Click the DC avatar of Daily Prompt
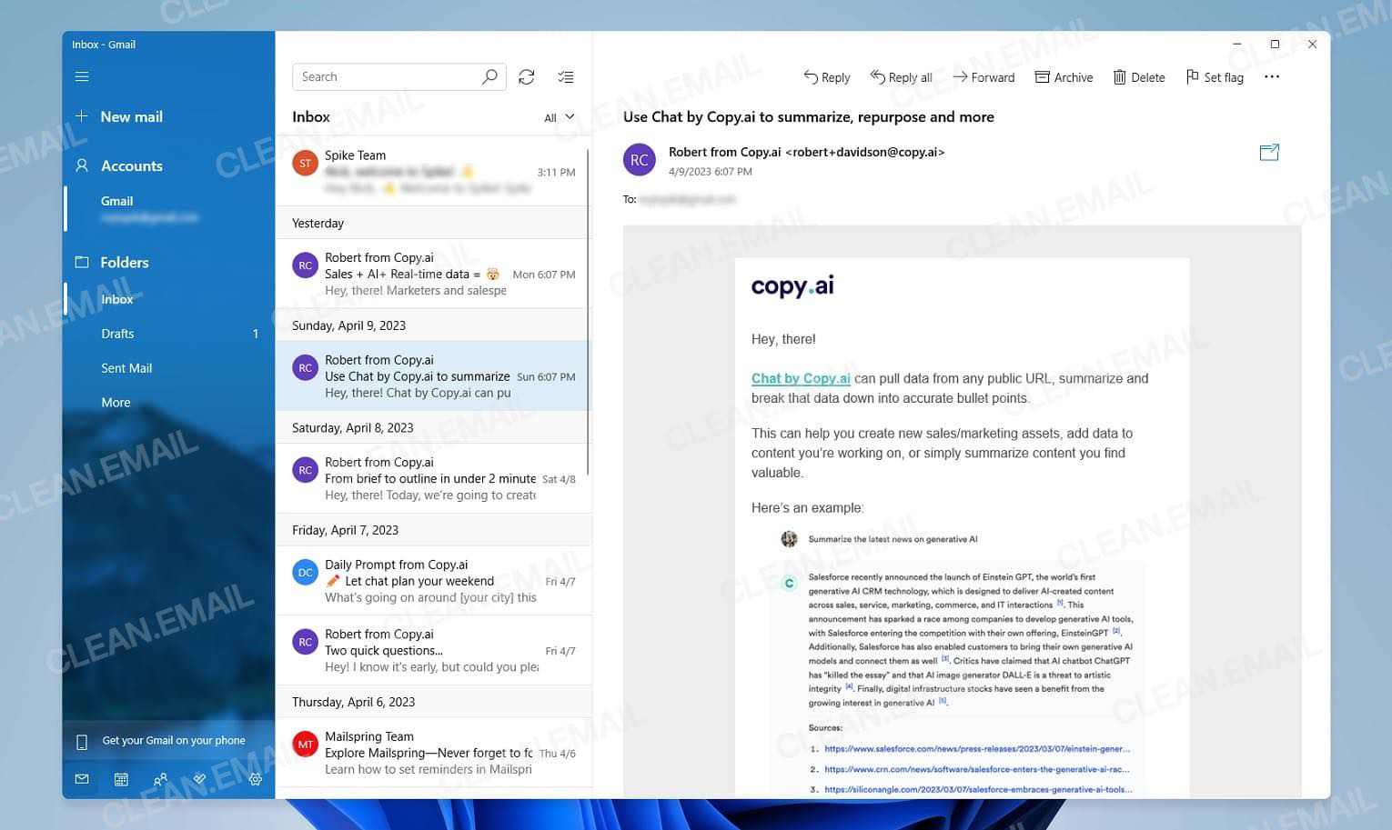This screenshot has height=830, width=1392. [x=305, y=573]
